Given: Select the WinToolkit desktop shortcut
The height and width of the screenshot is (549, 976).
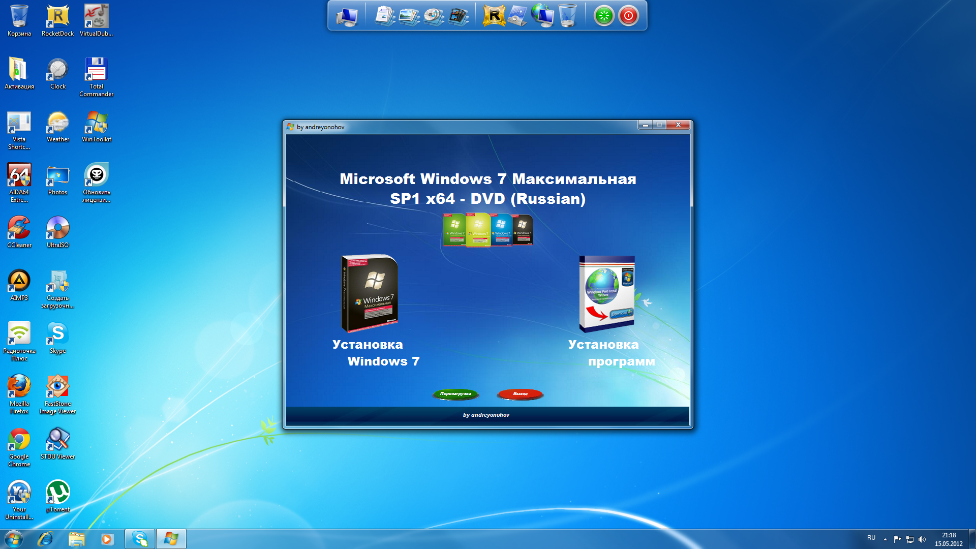Looking at the screenshot, I should [96, 127].
